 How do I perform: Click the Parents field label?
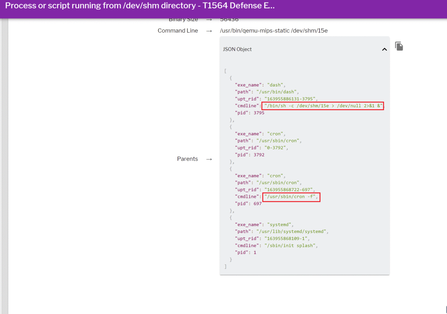tap(187, 159)
